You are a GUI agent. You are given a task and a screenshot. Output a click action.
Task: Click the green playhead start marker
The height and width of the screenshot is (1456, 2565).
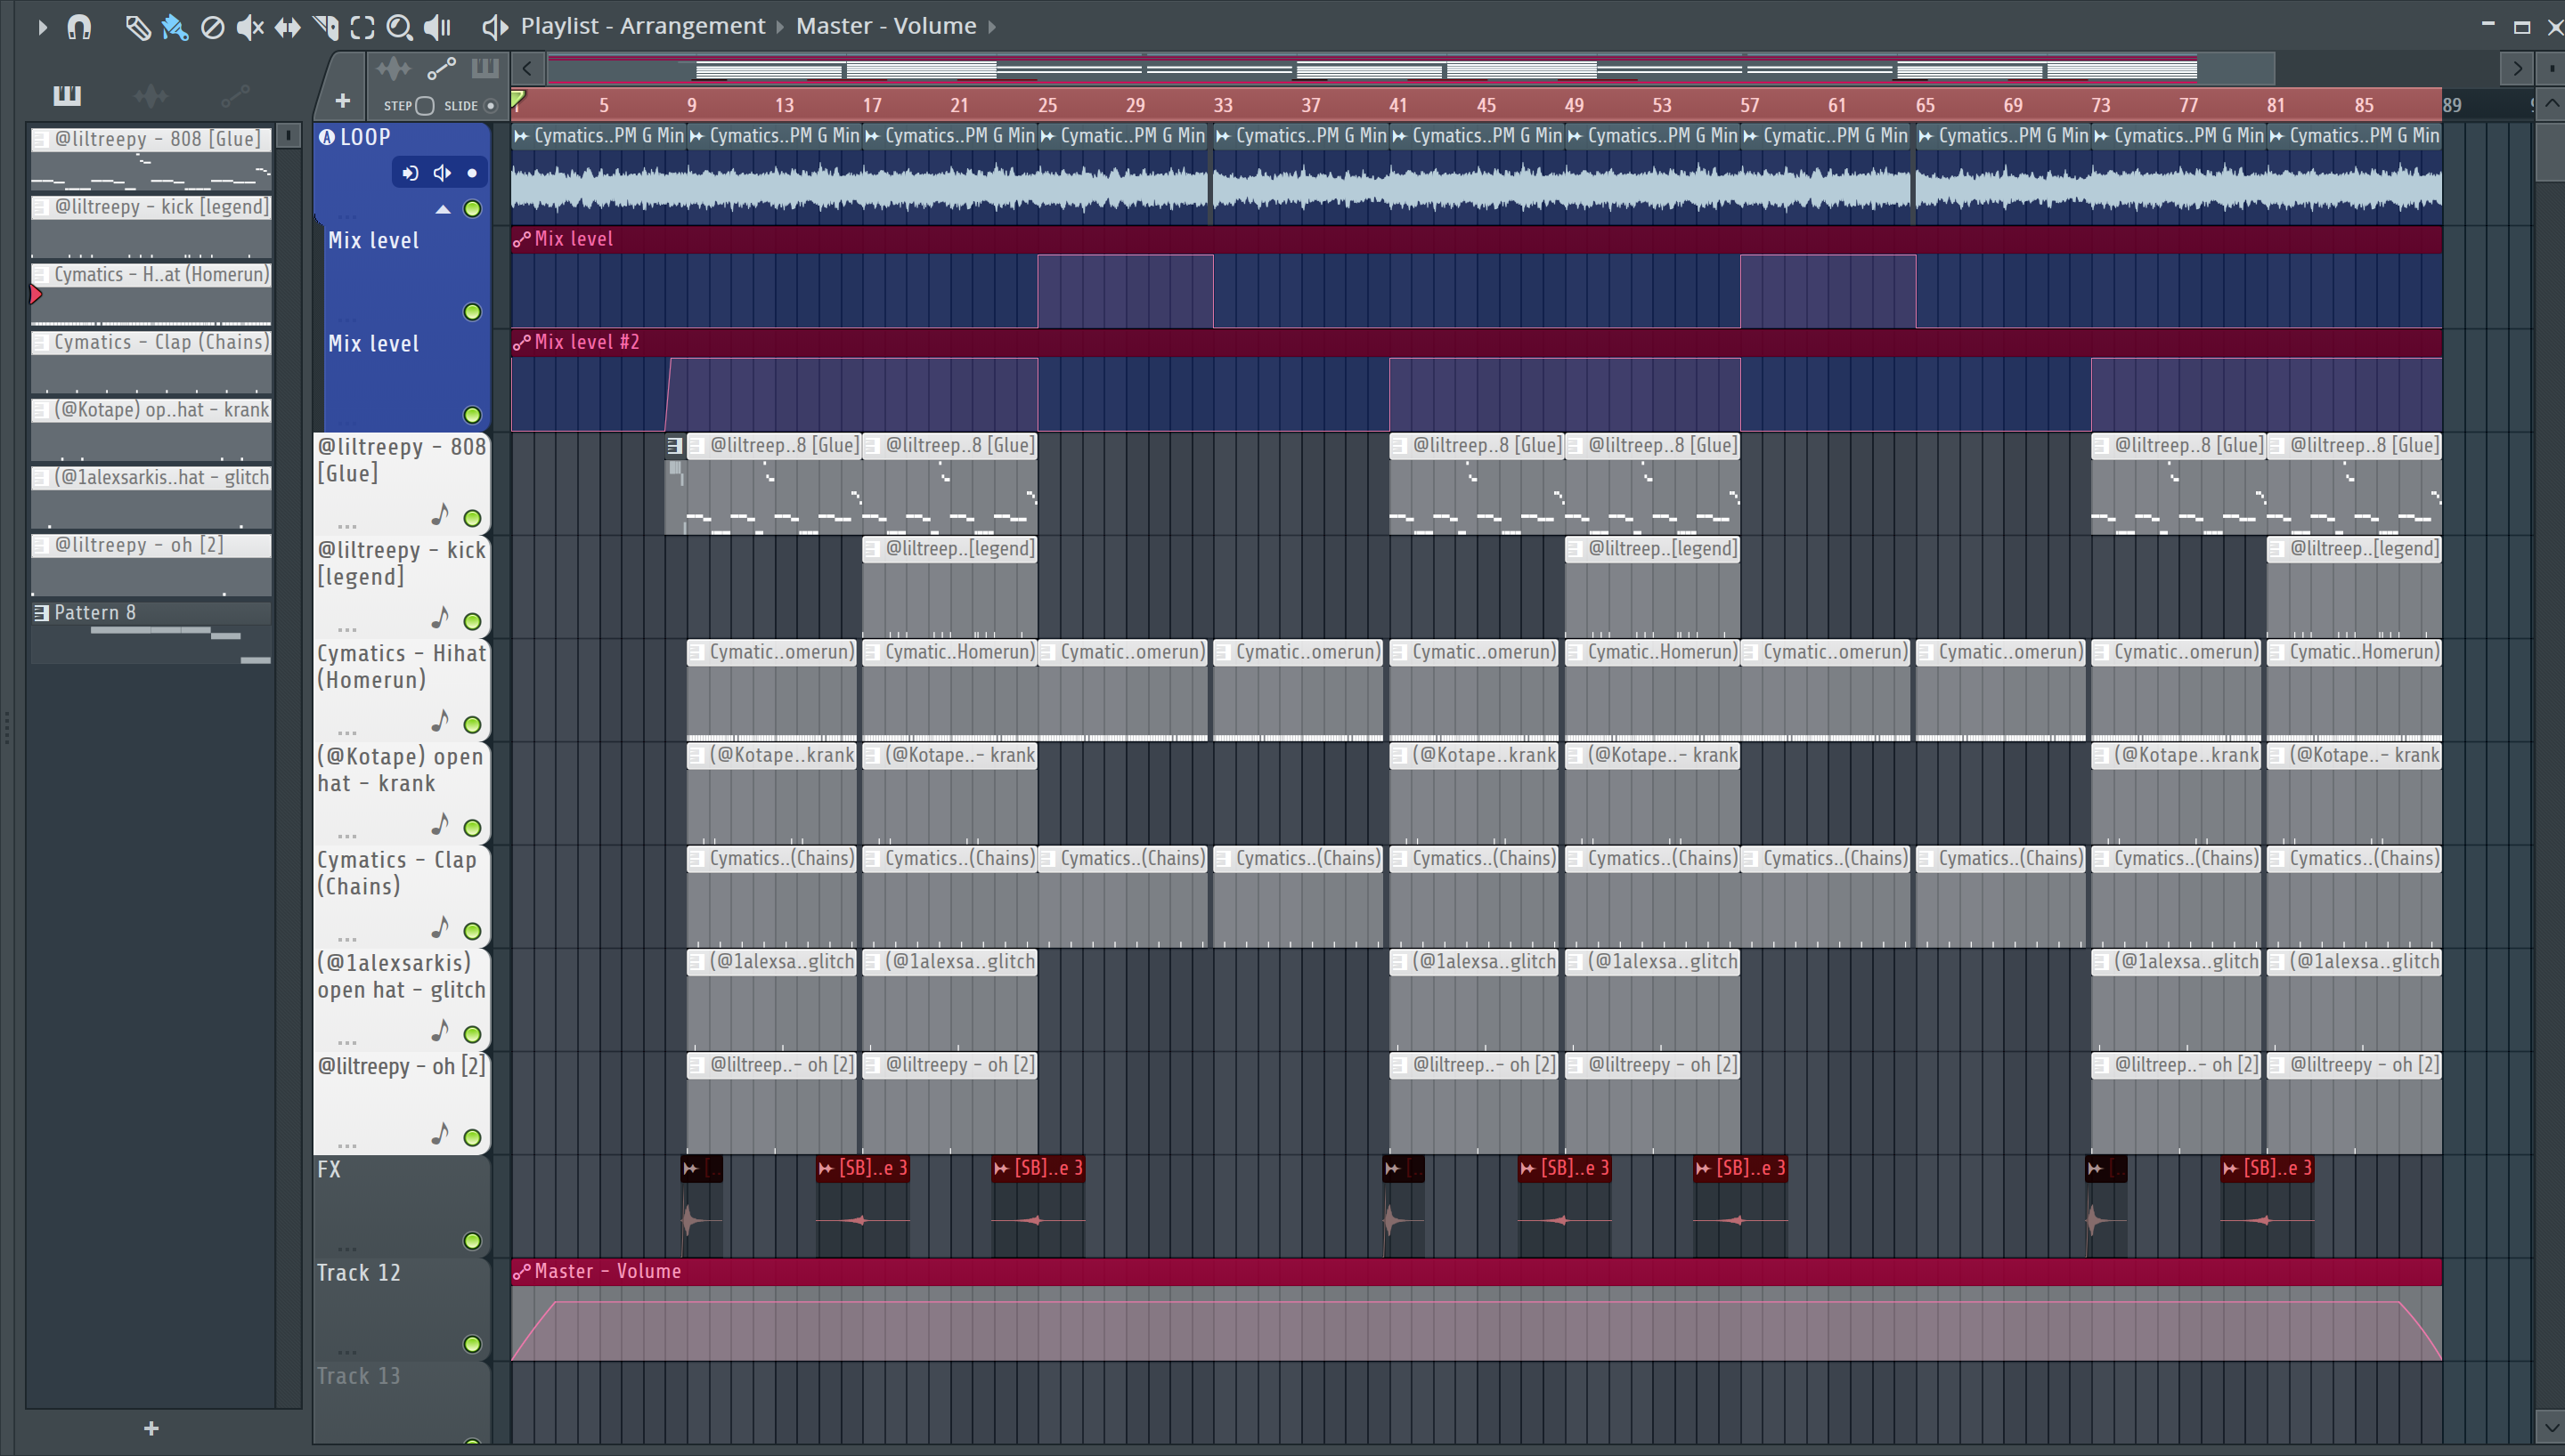(518, 99)
